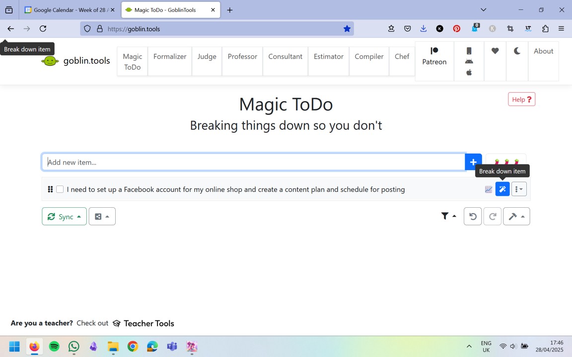Open the share dropdown next to Sync
Screen dimensions: 572x357
102,216
